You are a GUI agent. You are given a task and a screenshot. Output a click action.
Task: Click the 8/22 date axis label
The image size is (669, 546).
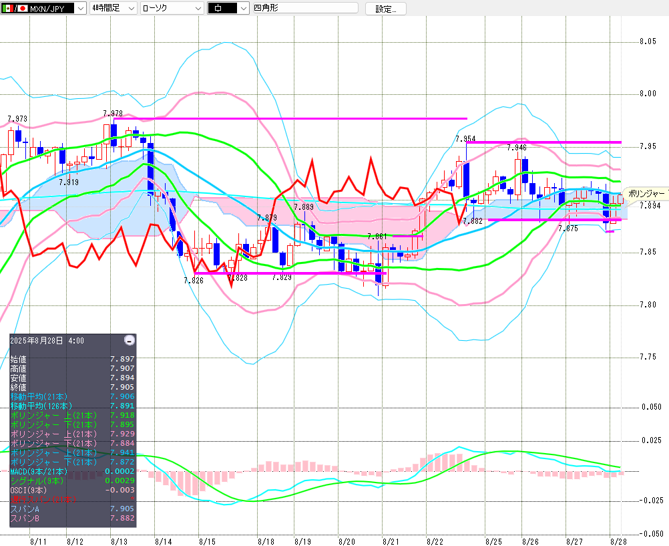click(435, 542)
